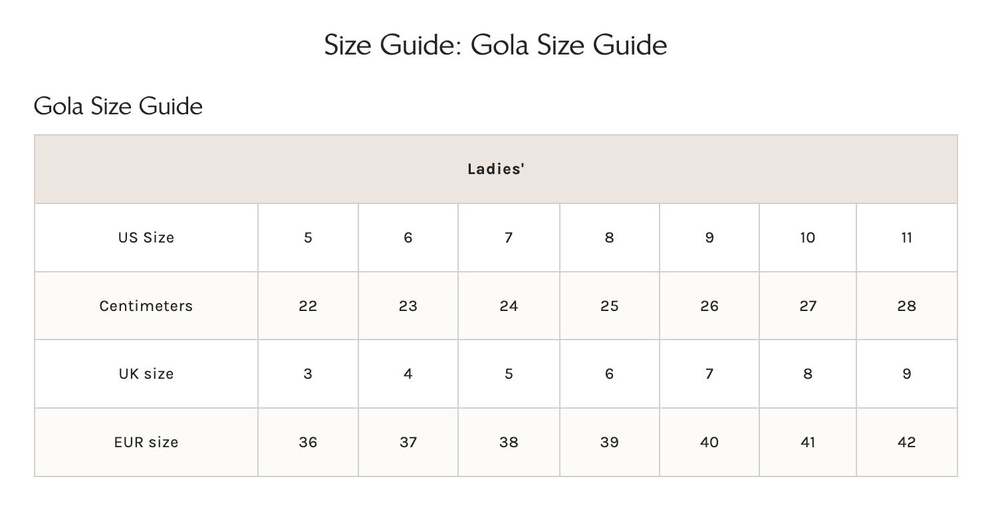Select EUR size 38 cell
Screen dimensions: 1000x509
(509, 443)
